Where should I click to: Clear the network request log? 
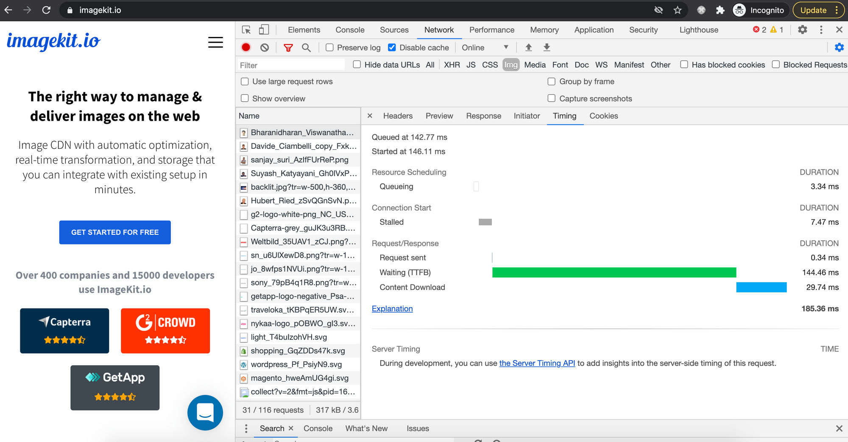265,47
